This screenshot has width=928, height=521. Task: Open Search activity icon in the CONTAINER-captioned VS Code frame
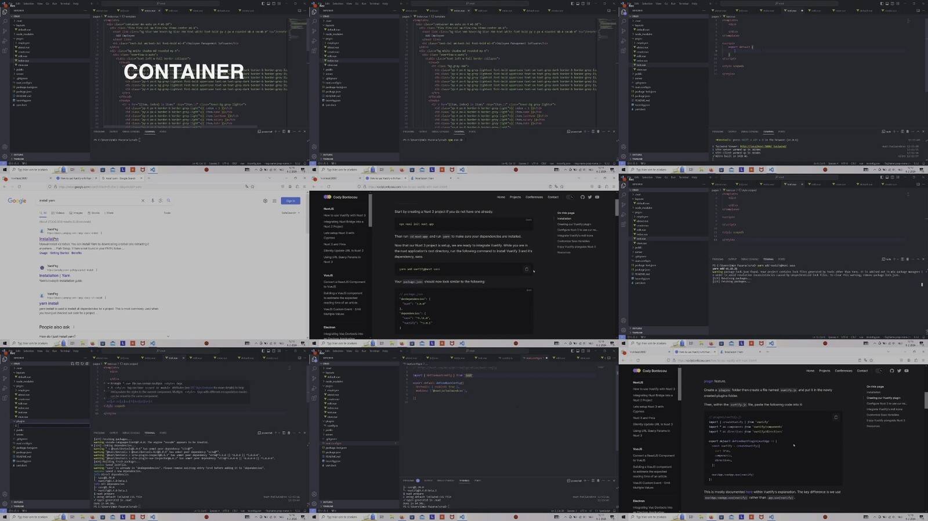[5, 21]
